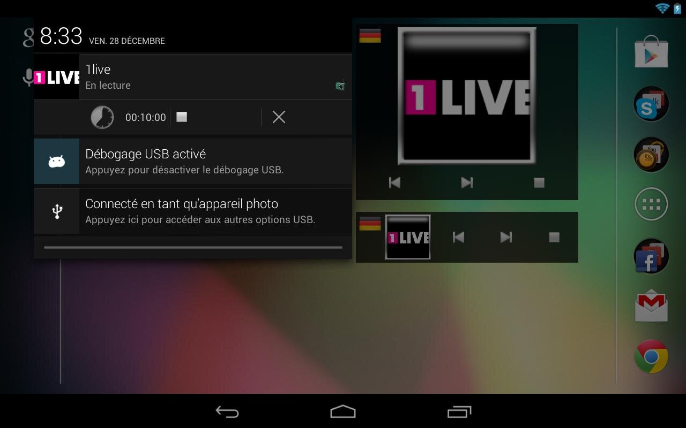Tap the German flag in the large radio widget

pyautogui.click(x=370, y=35)
